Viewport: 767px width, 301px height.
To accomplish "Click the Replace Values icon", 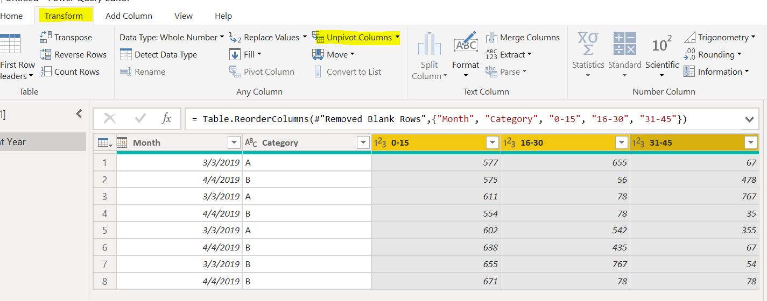I will pos(235,37).
